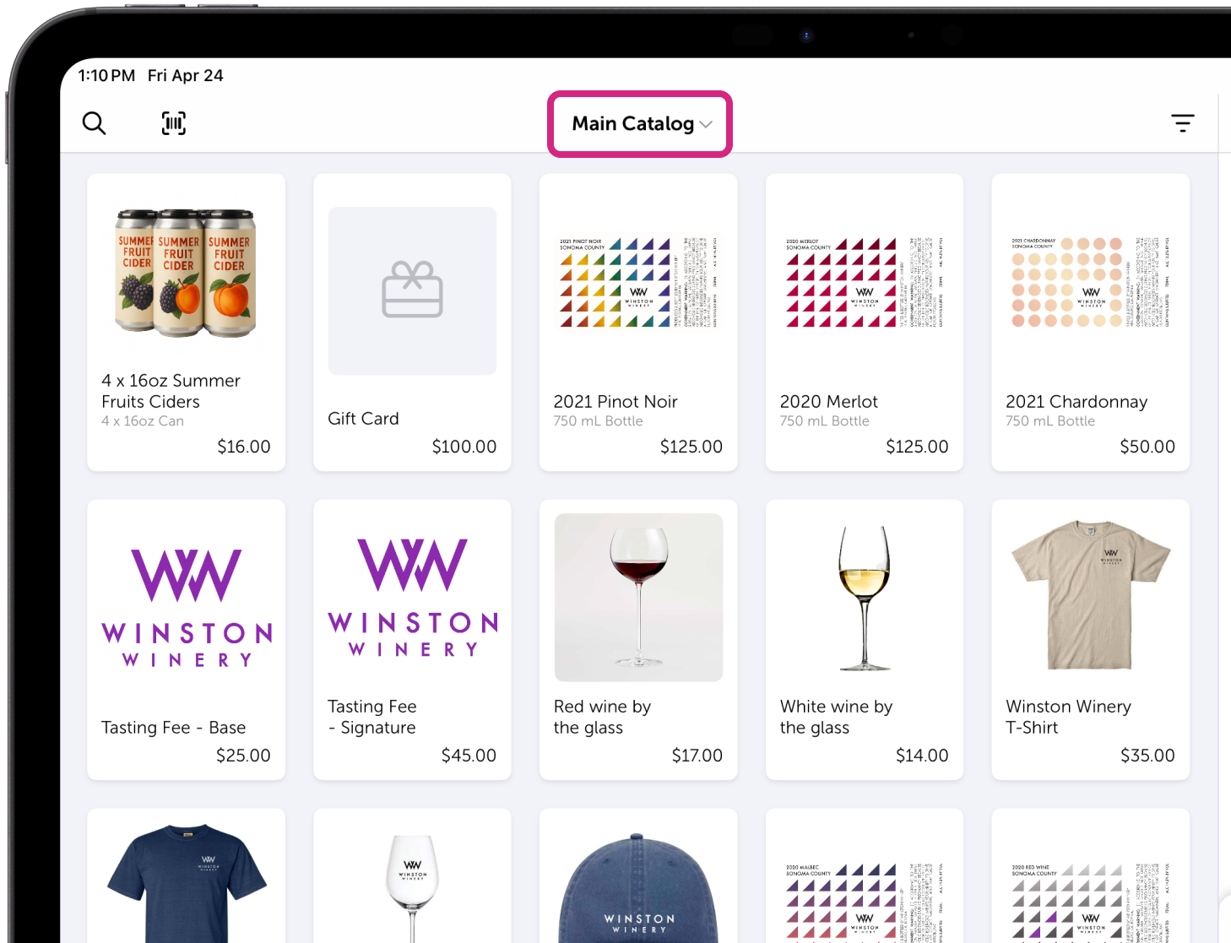Click the '2021 Pinot Noir' title

click(615, 402)
